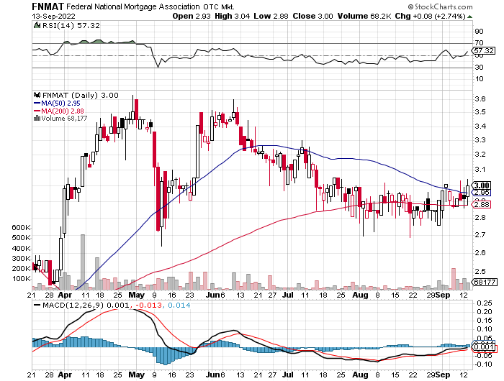Click the 13-Sep-2022 date label
Screen dimensions: 504x381
coord(54,16)
